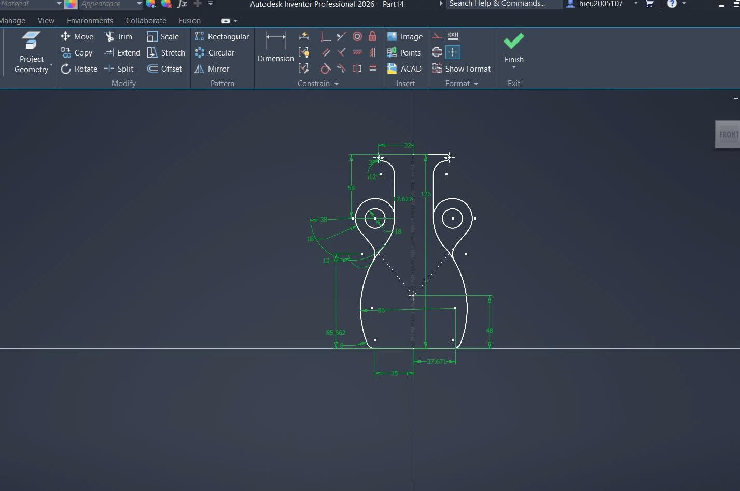Toggle Driven Dimension format

[453, 36]
